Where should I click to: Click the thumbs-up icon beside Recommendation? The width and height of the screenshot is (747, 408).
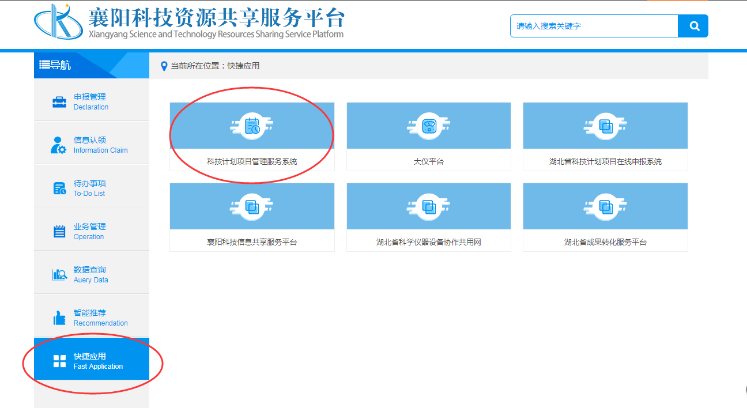[x=59, y=318]
